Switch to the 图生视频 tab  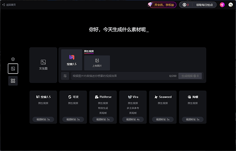pyautogui.click(x=89, y=51)
